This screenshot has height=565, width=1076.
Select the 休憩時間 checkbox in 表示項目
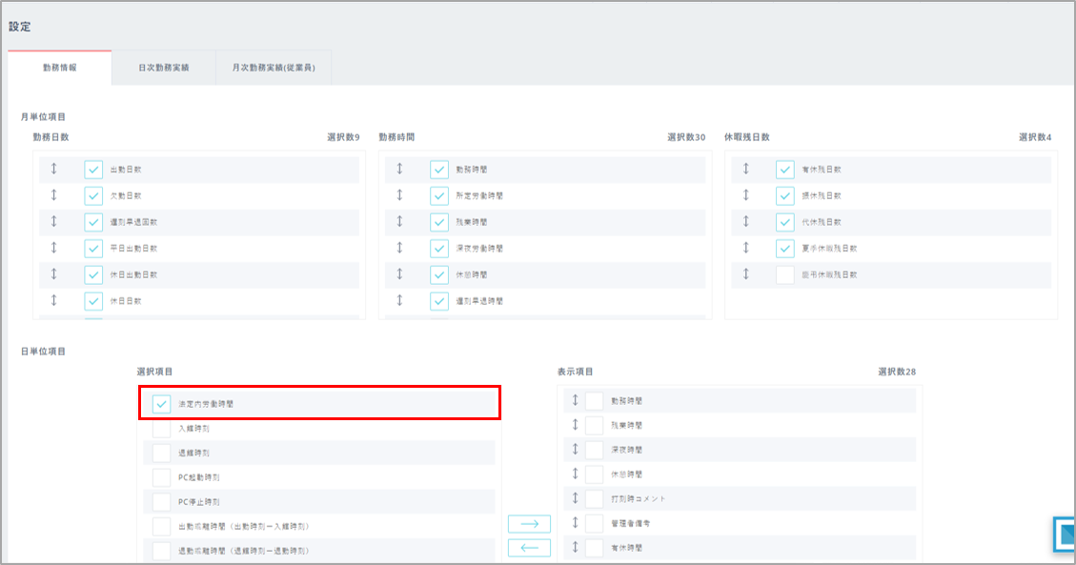click(x=595, y=474)
